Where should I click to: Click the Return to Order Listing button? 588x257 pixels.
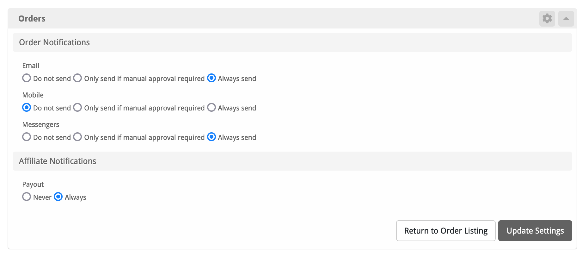point(445,231)
